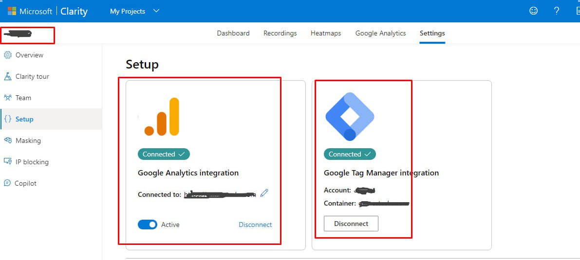This screenshot has height=260, width=580.
Task: Click the Setup braces icon
Action: (7, 119)
